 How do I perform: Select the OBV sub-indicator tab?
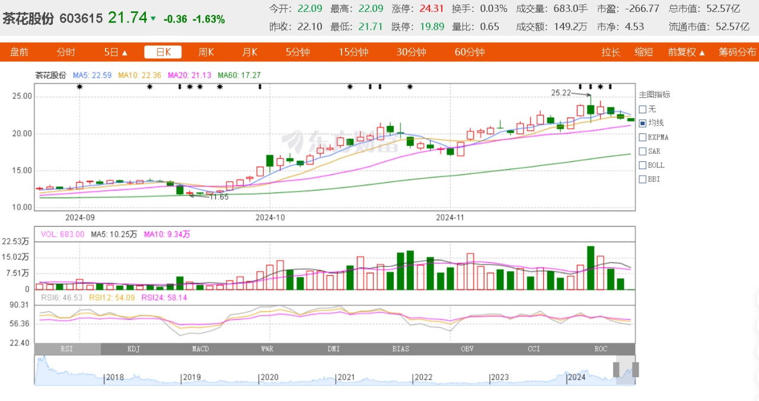[x=468, y=349]
